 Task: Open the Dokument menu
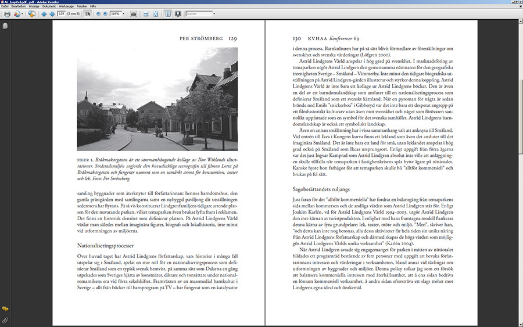coord(49,6)
